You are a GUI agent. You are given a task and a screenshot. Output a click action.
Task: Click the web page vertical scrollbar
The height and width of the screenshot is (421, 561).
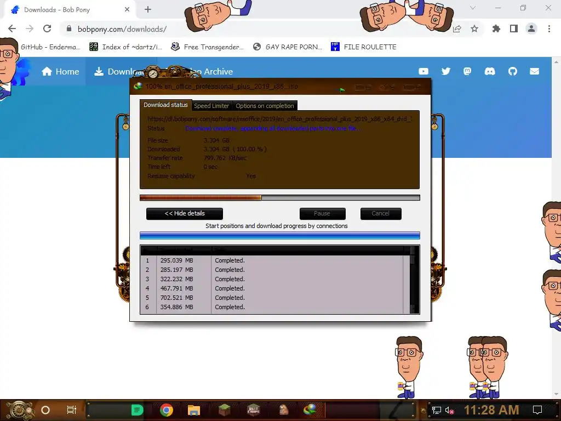557,227
